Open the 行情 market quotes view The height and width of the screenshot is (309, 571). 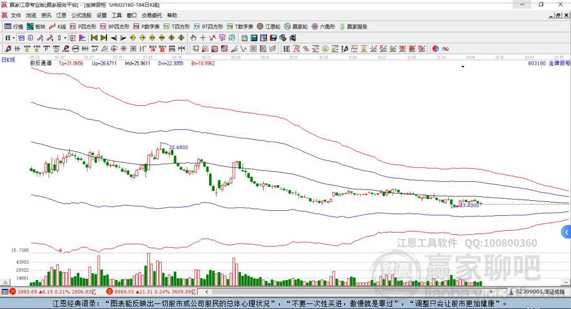click(x=13, y=27)
